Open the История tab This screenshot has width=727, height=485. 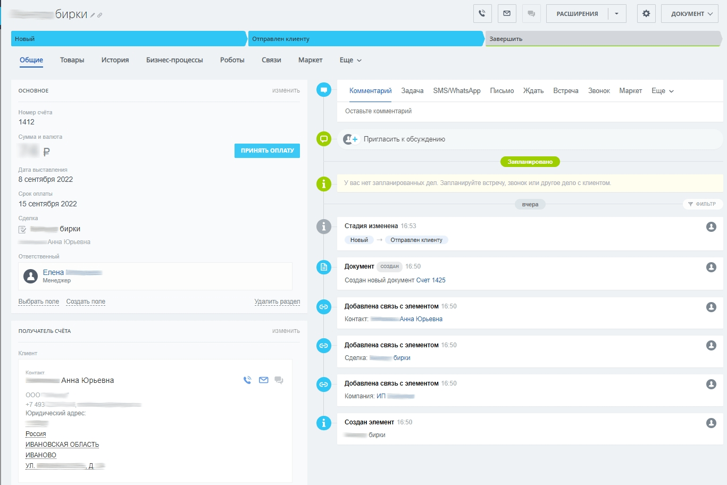[115, 60]
